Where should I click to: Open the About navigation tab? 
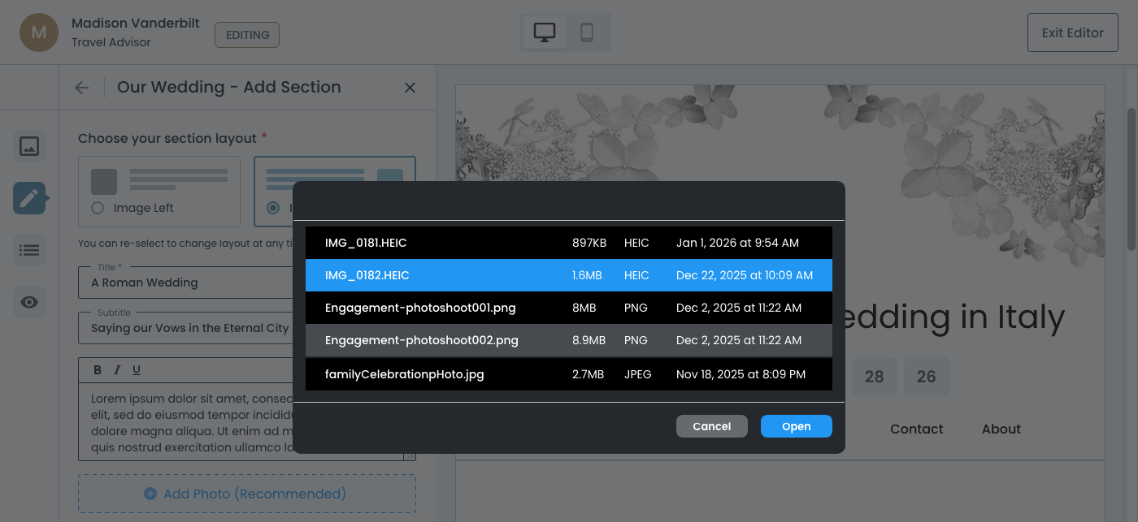click(x=1001, y=429)
